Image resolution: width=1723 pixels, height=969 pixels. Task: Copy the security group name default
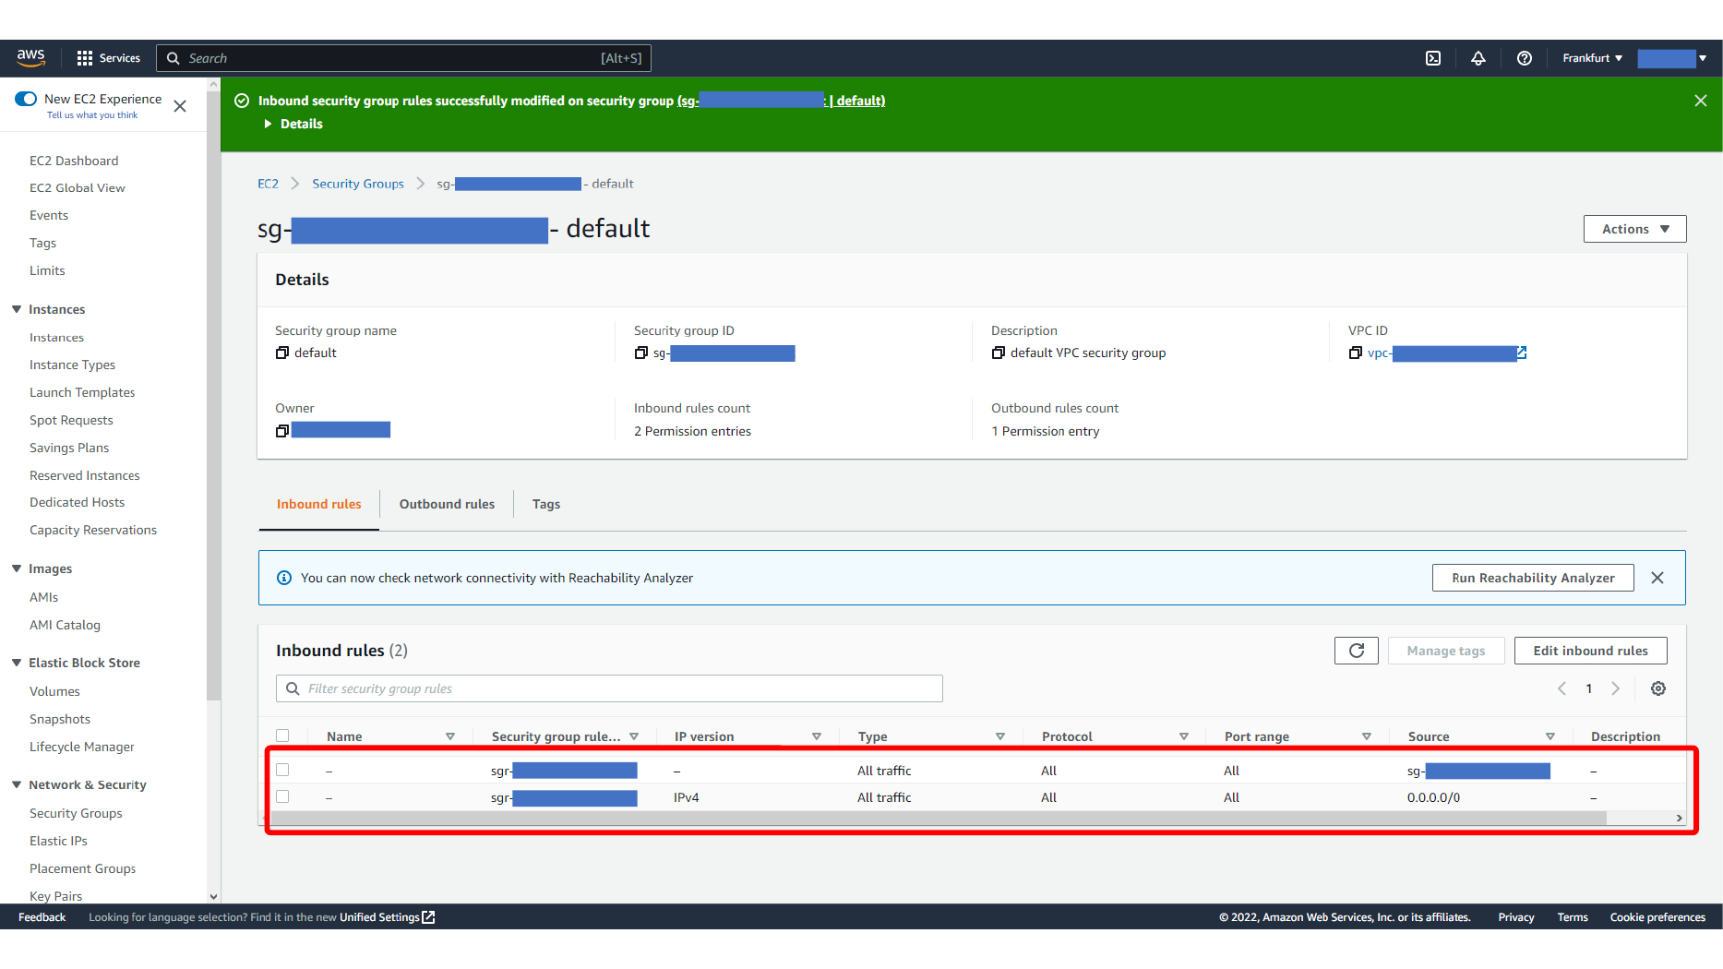282,353
